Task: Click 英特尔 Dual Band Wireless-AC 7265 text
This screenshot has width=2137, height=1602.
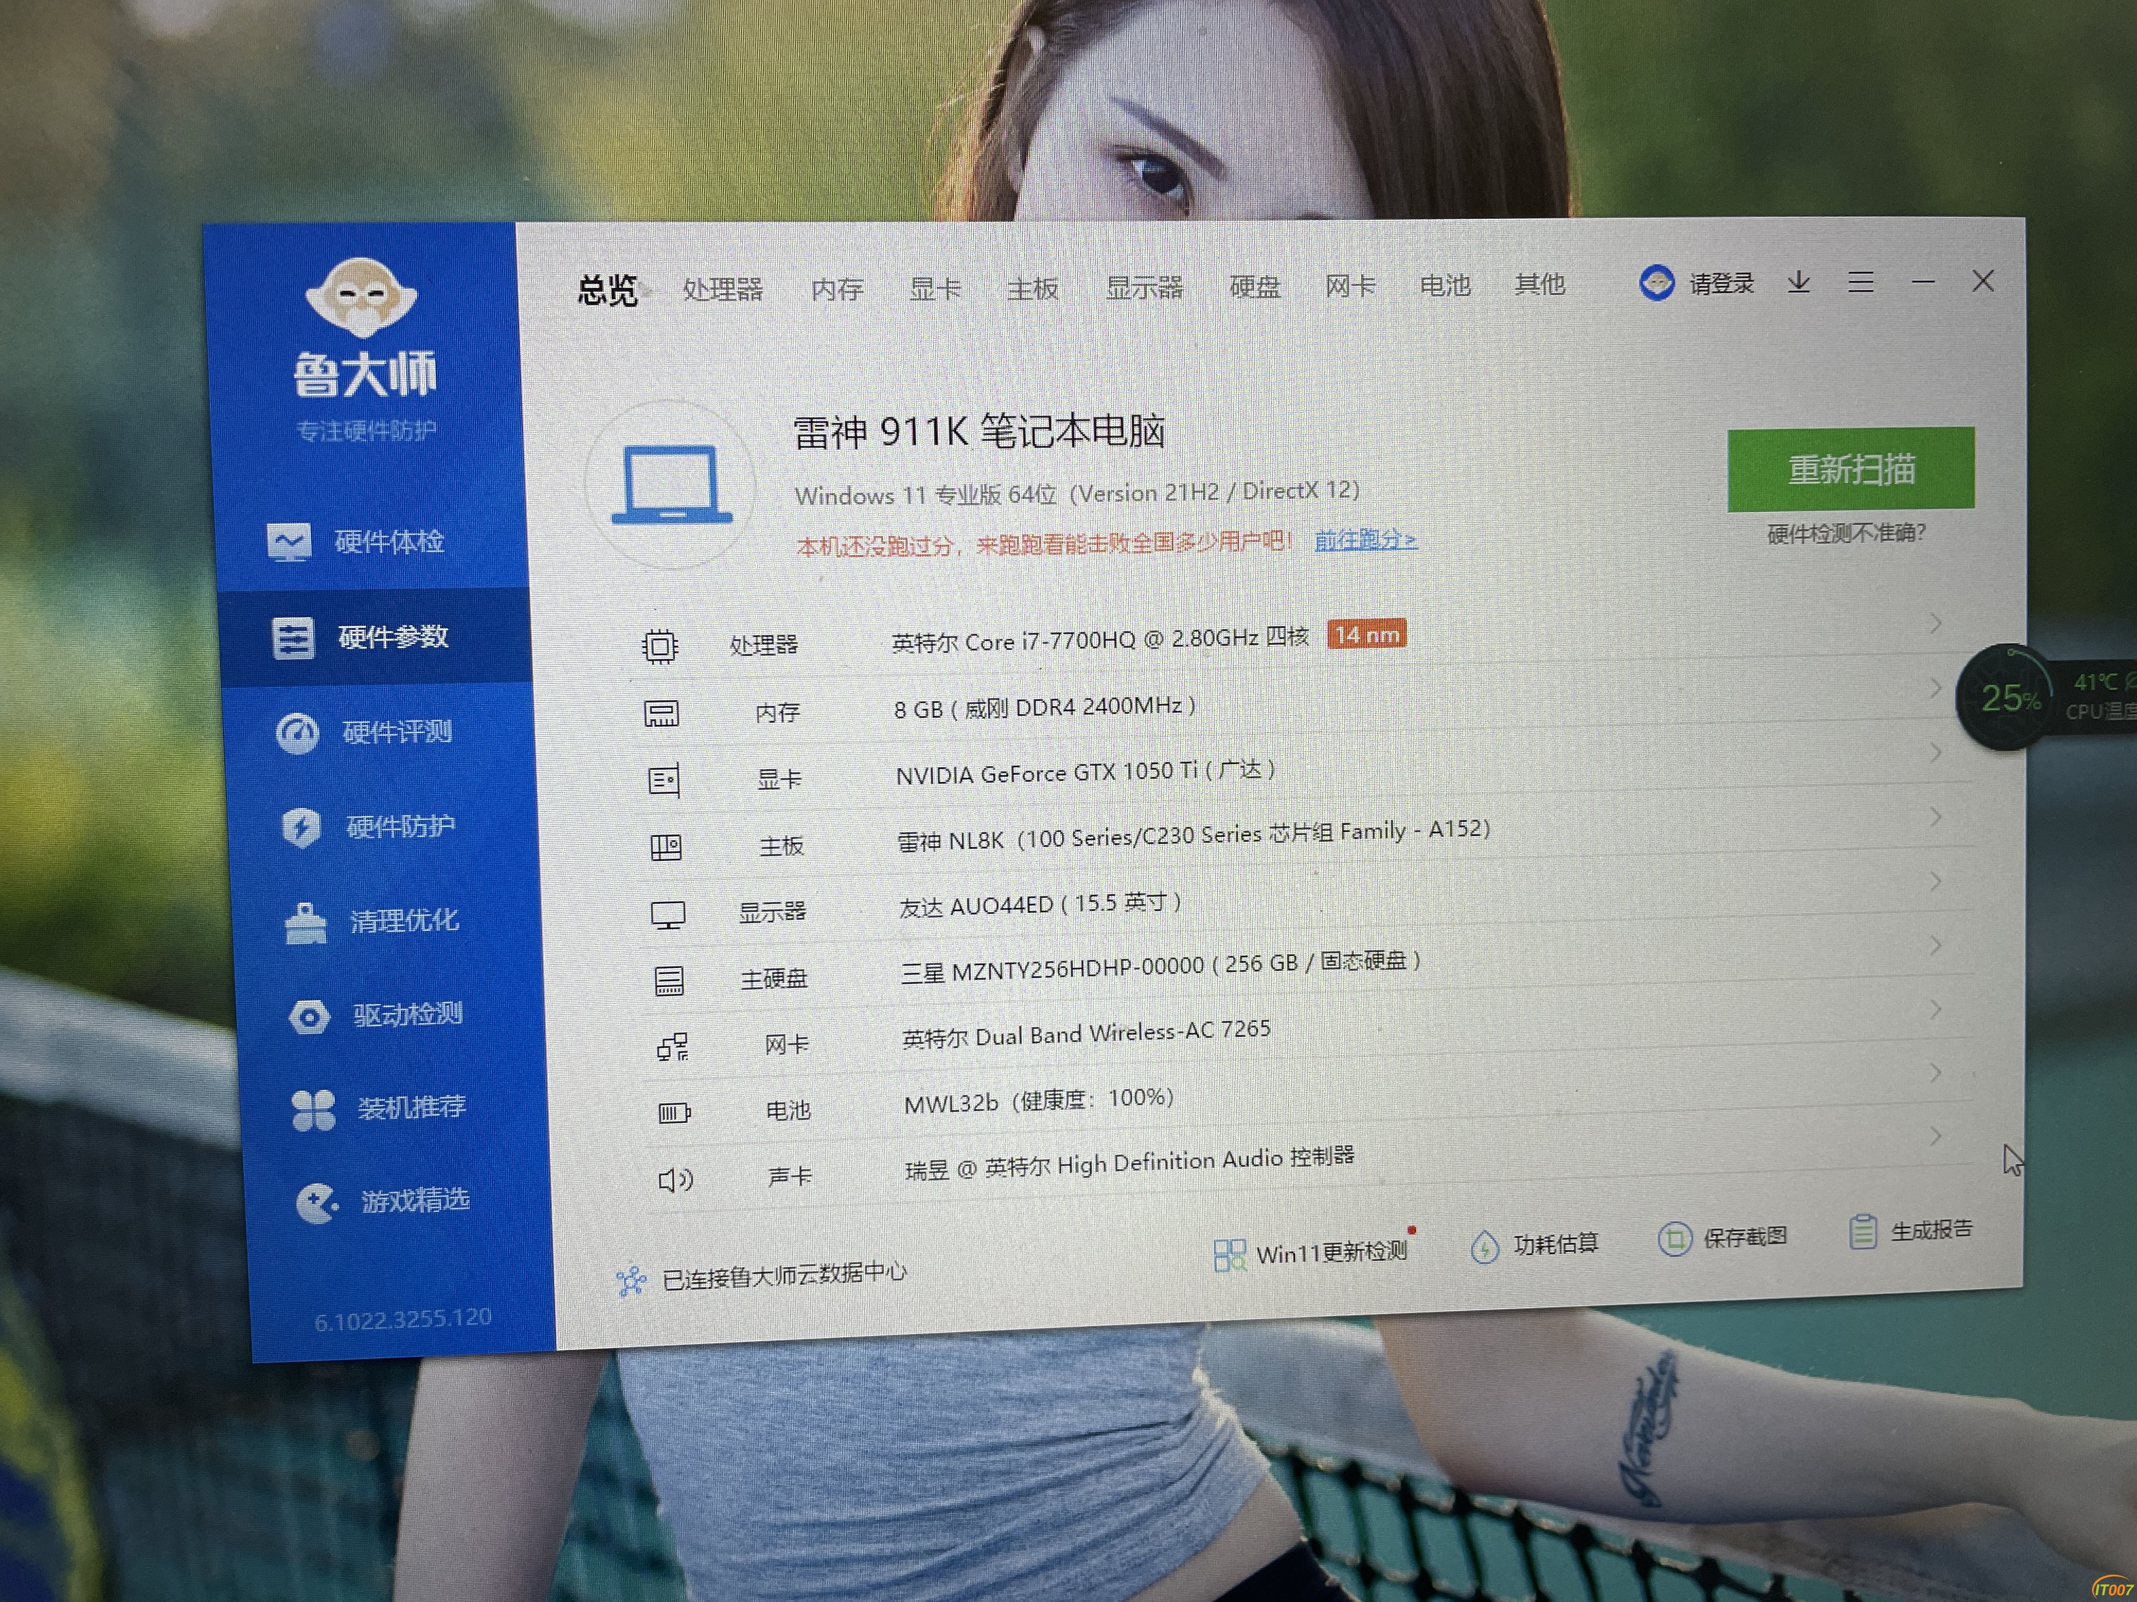Action: pos(1086,1034)
